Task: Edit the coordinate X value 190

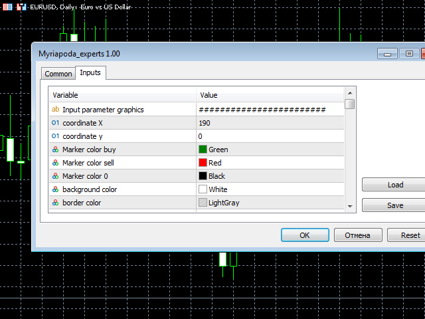Action: 270,123
